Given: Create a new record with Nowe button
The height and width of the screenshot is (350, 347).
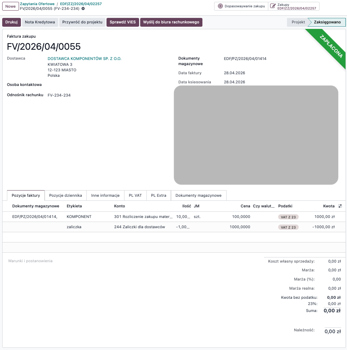Looking at the screenshot, I should (x=10, y=6).
